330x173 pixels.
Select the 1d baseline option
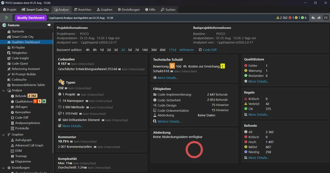102,50
